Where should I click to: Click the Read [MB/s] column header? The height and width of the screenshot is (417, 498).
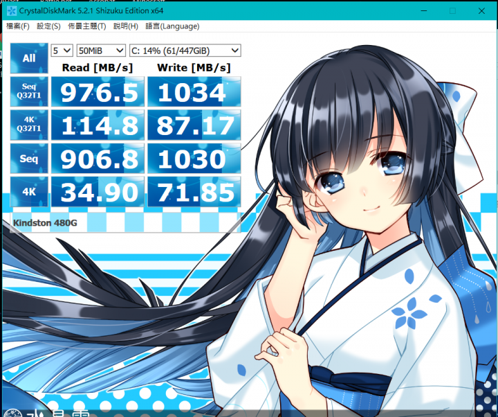[x=98, y=67]
